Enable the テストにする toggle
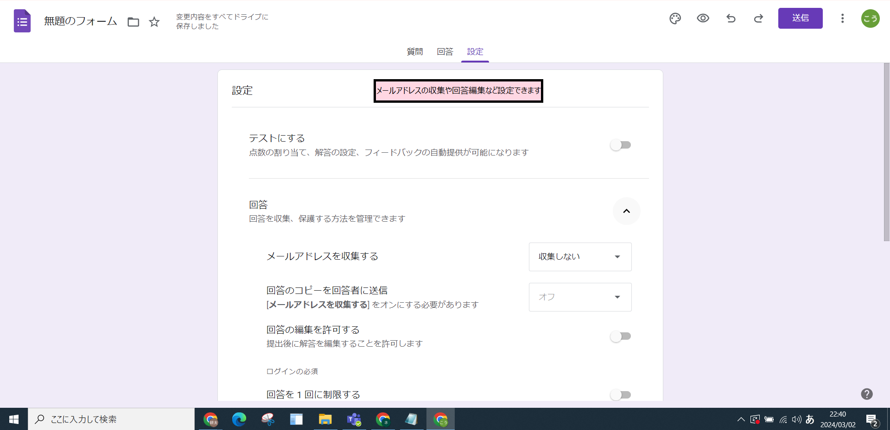 pos(621,145)
